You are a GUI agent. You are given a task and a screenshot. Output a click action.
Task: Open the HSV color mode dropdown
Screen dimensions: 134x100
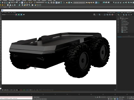click(31, 90)
